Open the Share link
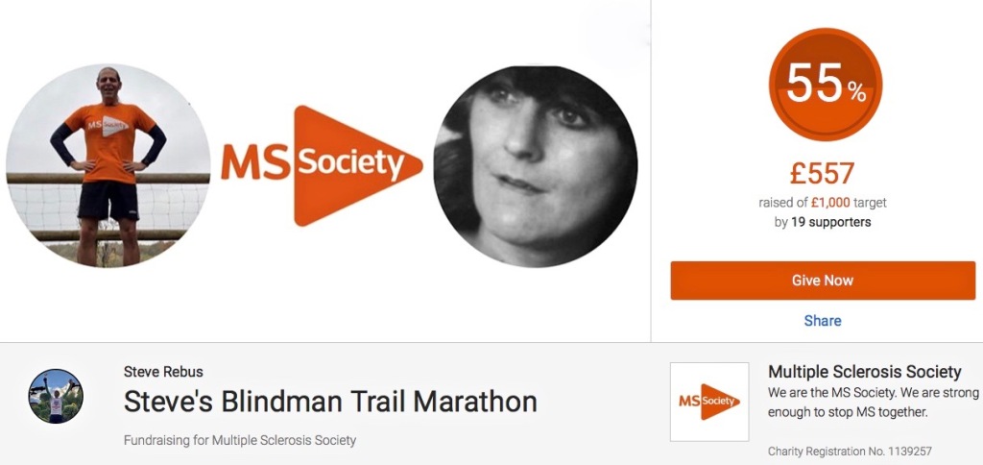Screen dimensions: 983x465 tap(823, 321)
